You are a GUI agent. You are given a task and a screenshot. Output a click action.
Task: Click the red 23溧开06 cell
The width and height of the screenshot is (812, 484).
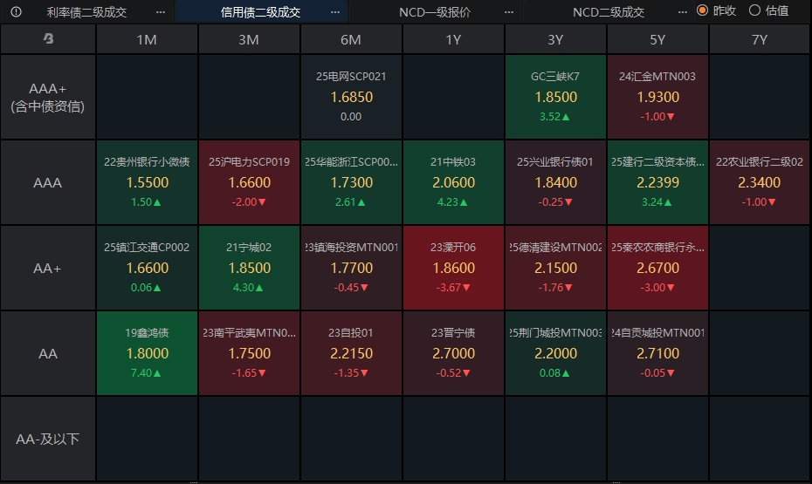pyautogui.click(x=453, y=268)
